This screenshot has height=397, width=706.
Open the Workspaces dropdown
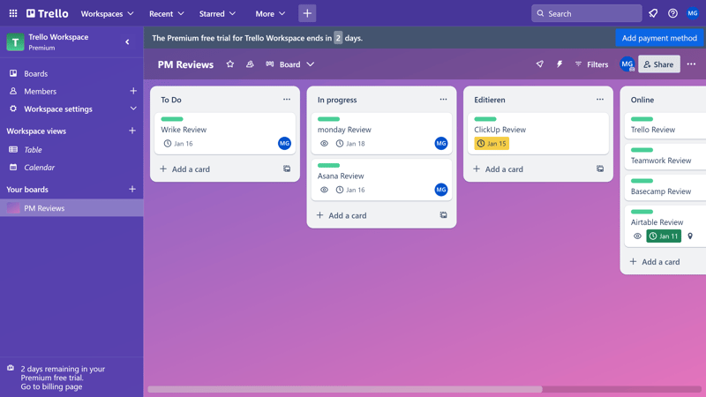click(107, 13)
